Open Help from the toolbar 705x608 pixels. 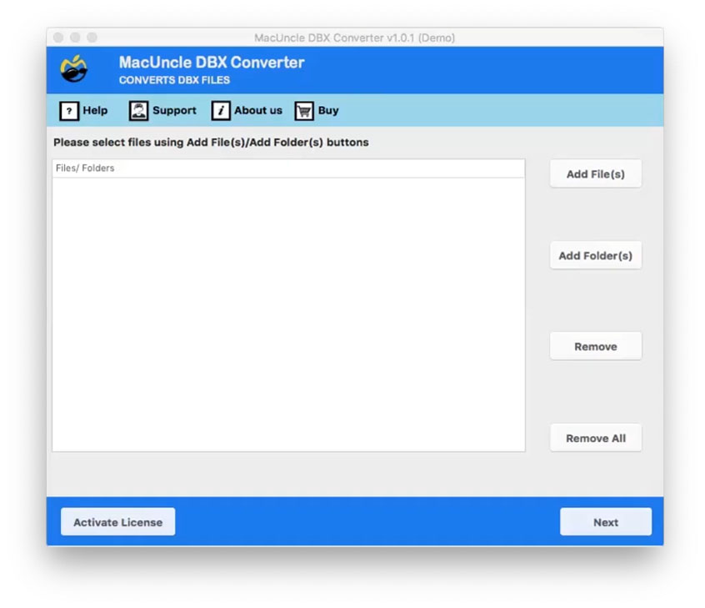click(95, 110)
